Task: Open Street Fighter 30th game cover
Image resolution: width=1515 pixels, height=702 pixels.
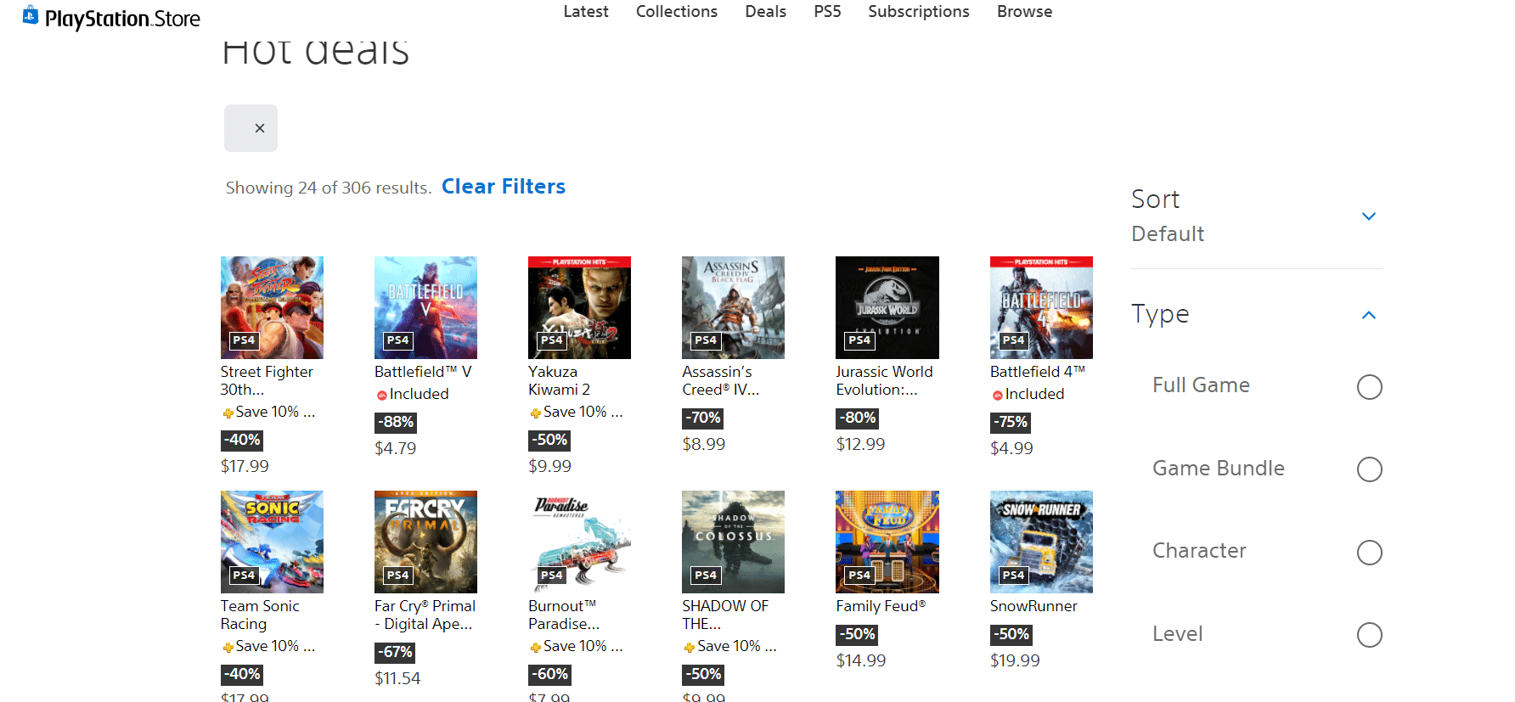Action: tap(272, 307)
